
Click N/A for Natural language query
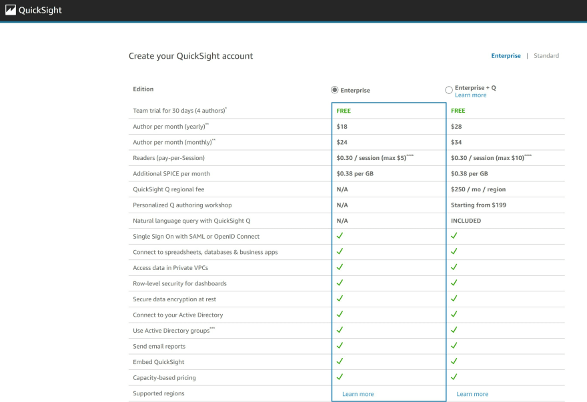click(342, 221)
